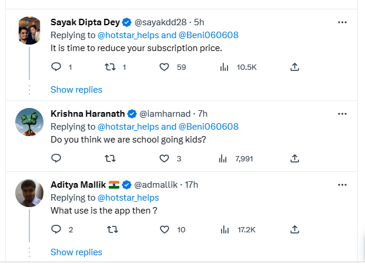Viewport: 365px width, 264px height.
Task: Open Krishna Haranath's chameleon avatar
Action: click(x=29, y=122)
